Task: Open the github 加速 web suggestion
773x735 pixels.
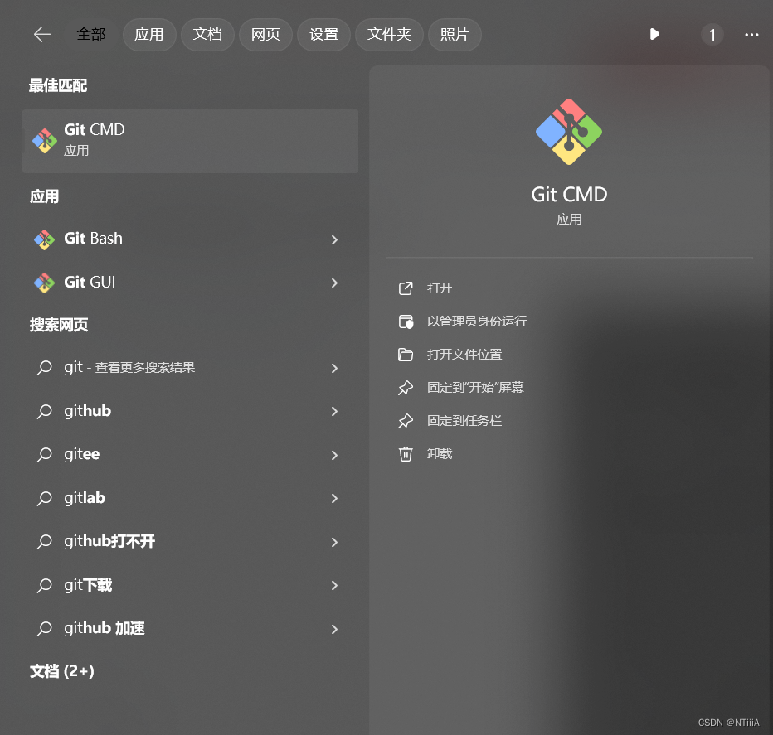Action: tap(190, 628)
